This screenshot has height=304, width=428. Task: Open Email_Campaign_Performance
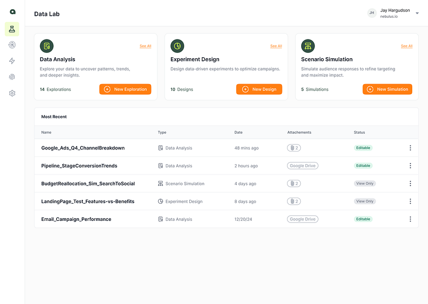(x=76, y=219)
